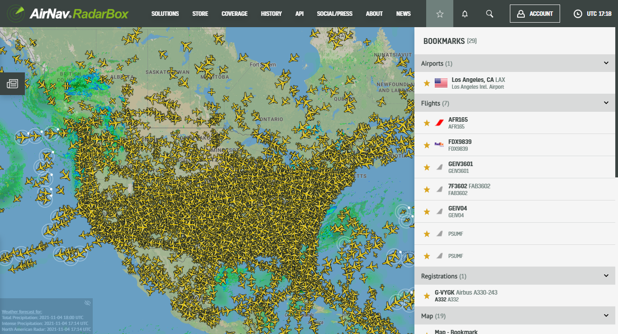The image size is (618, 334).
Task: Click the gray tail icon beside GEIV04
Action: (439, 211)
